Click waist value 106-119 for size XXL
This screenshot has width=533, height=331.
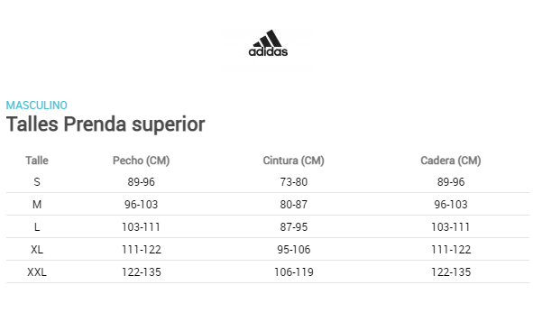coord(294,272)
